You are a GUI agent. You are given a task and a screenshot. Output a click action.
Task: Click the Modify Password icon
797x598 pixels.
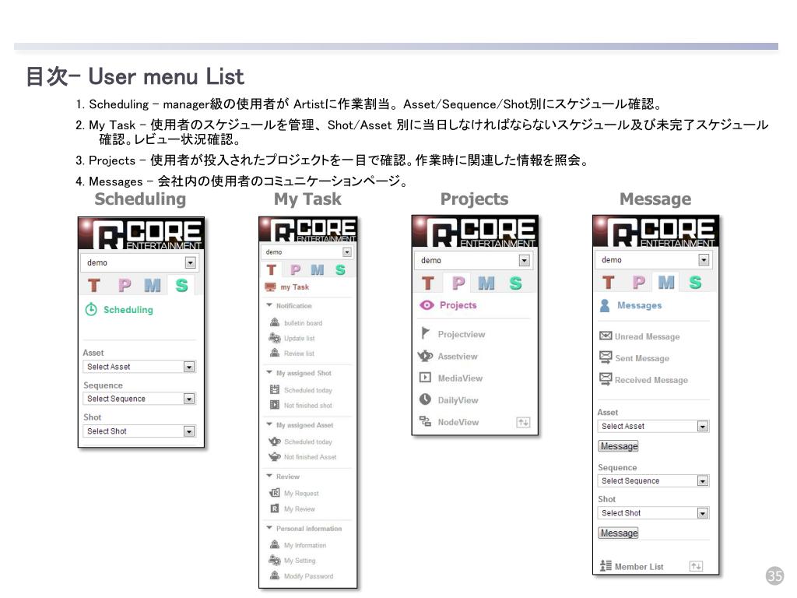click(275, 575)
